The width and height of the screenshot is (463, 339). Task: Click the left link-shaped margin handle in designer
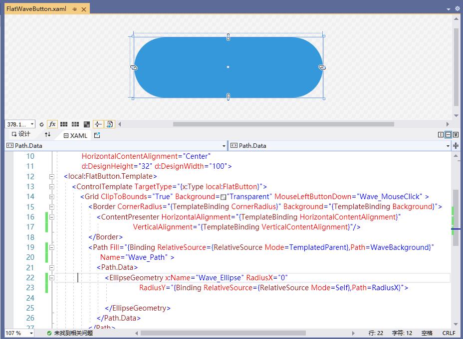tap(134, 67)
